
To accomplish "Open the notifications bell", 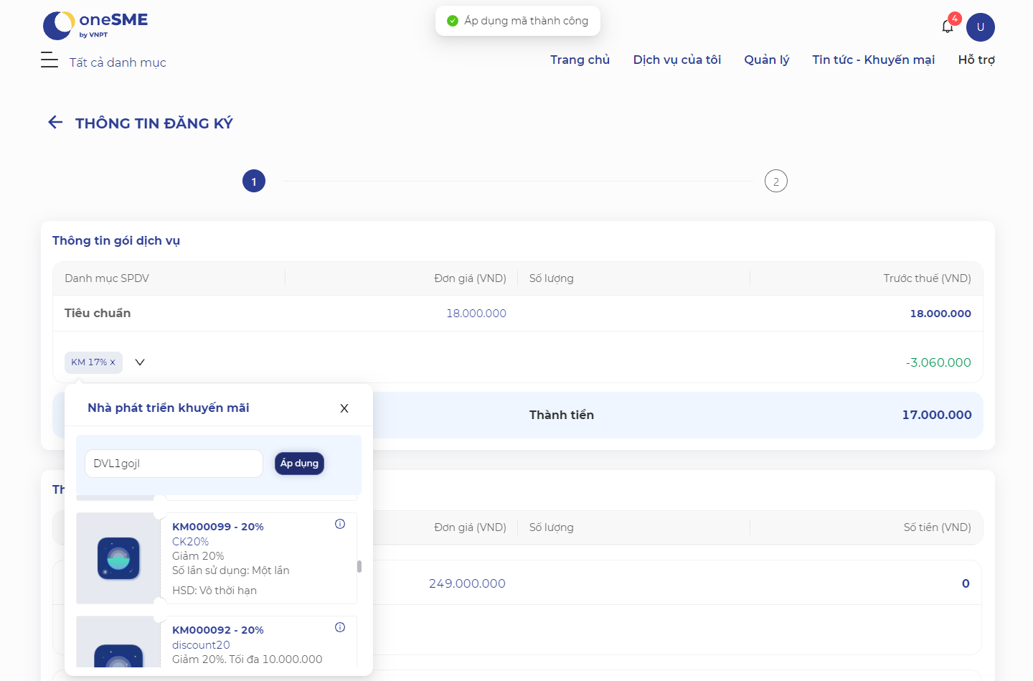I will pos(948,27).
